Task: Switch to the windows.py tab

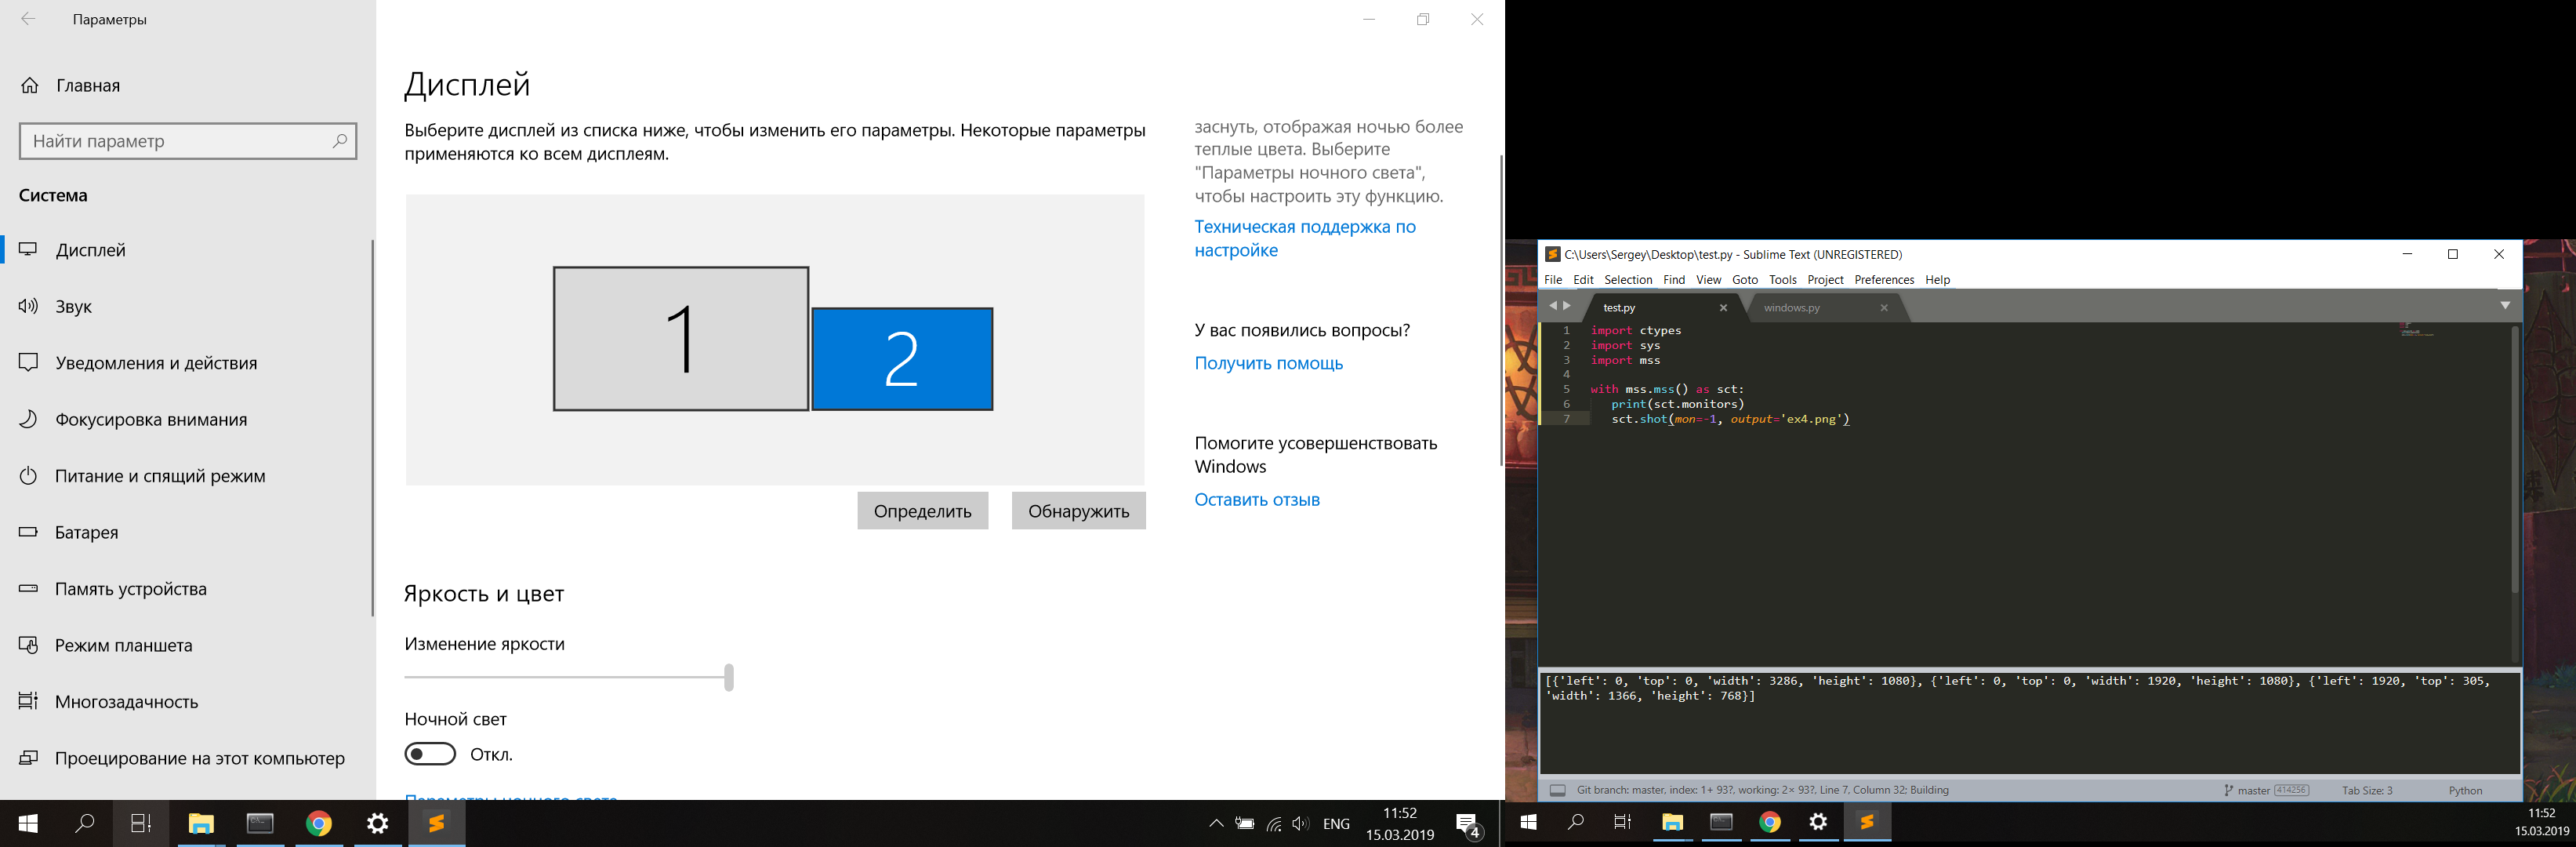Action: tap(1791, 308)
